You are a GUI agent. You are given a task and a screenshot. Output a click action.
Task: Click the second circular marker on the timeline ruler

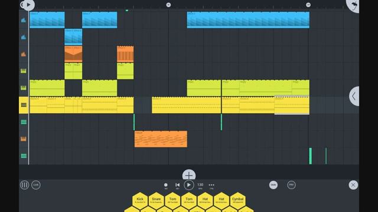click(308, 5)
